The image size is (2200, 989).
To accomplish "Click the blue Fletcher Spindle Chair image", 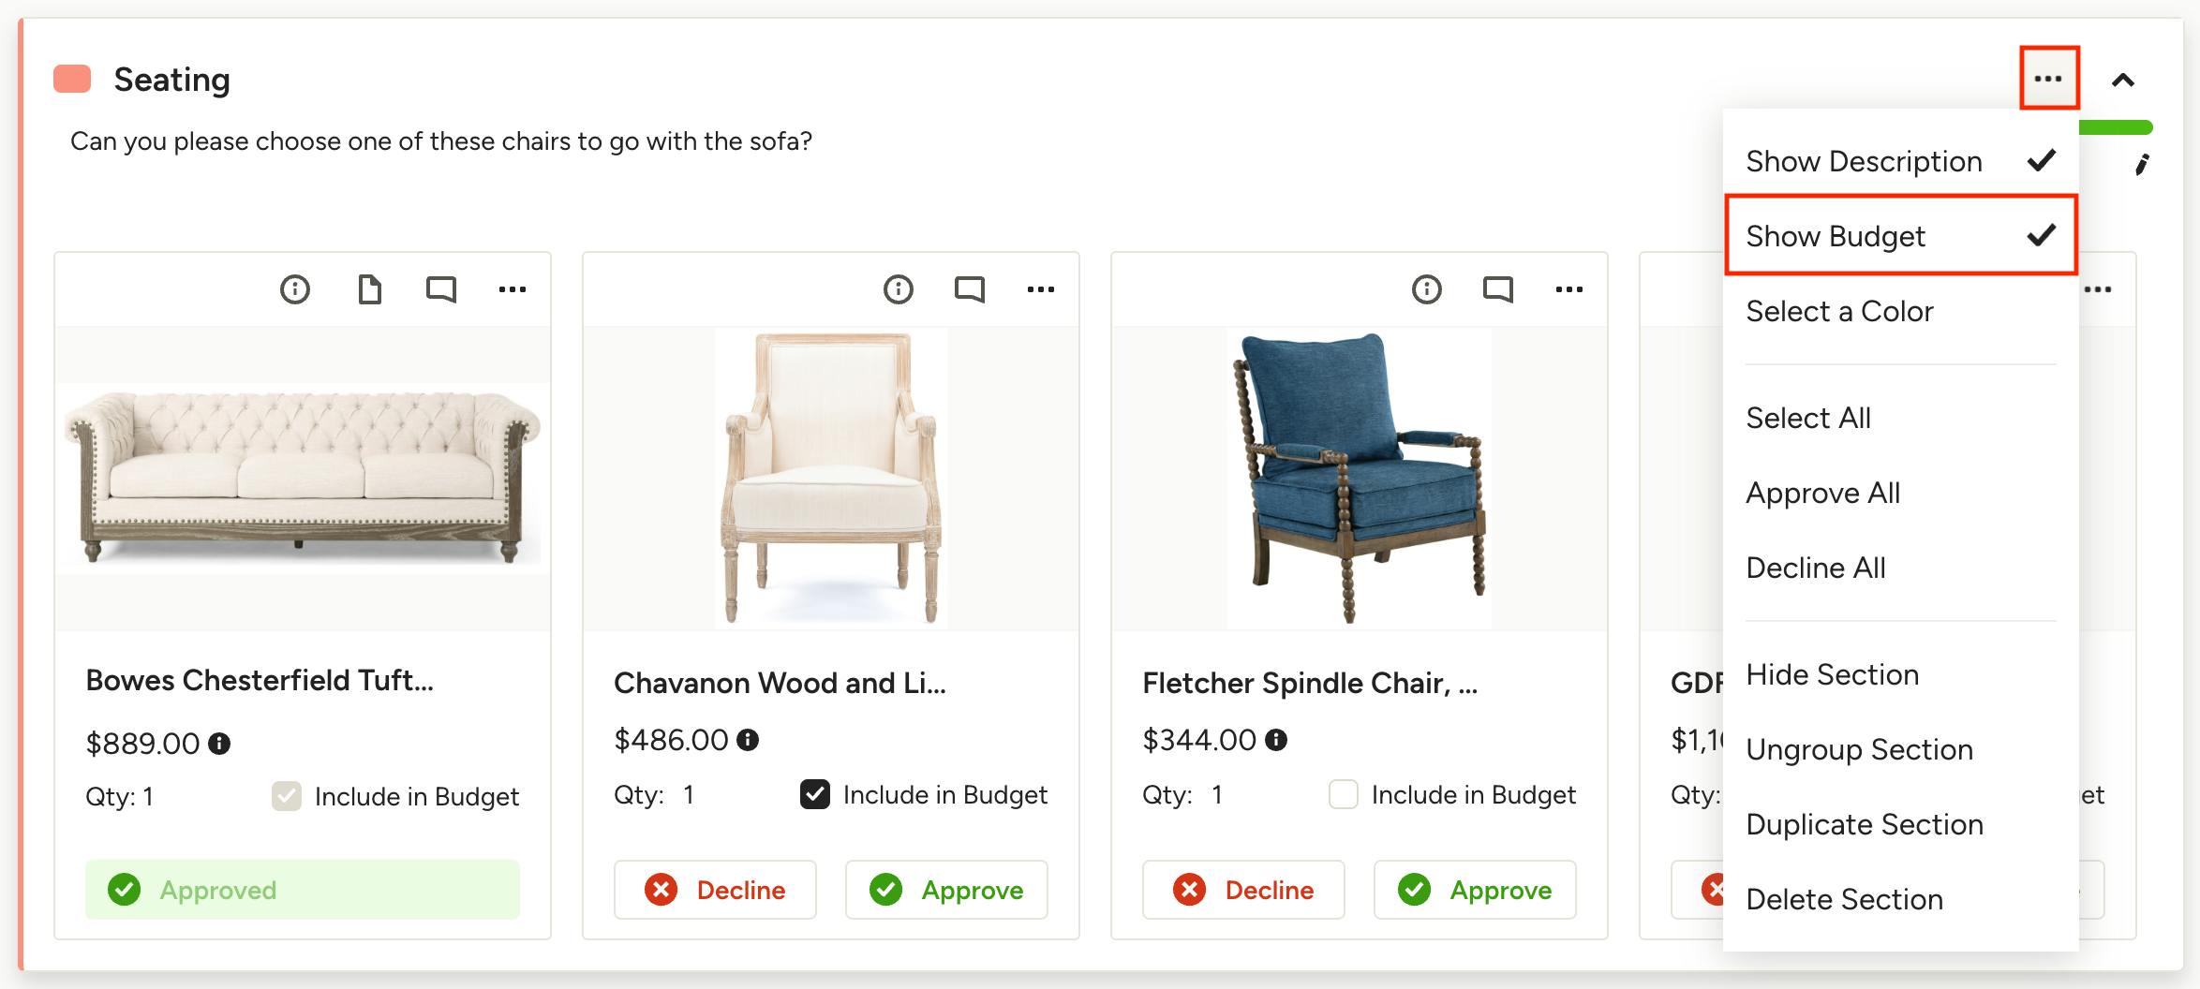I will click(x=1359, y=478).
